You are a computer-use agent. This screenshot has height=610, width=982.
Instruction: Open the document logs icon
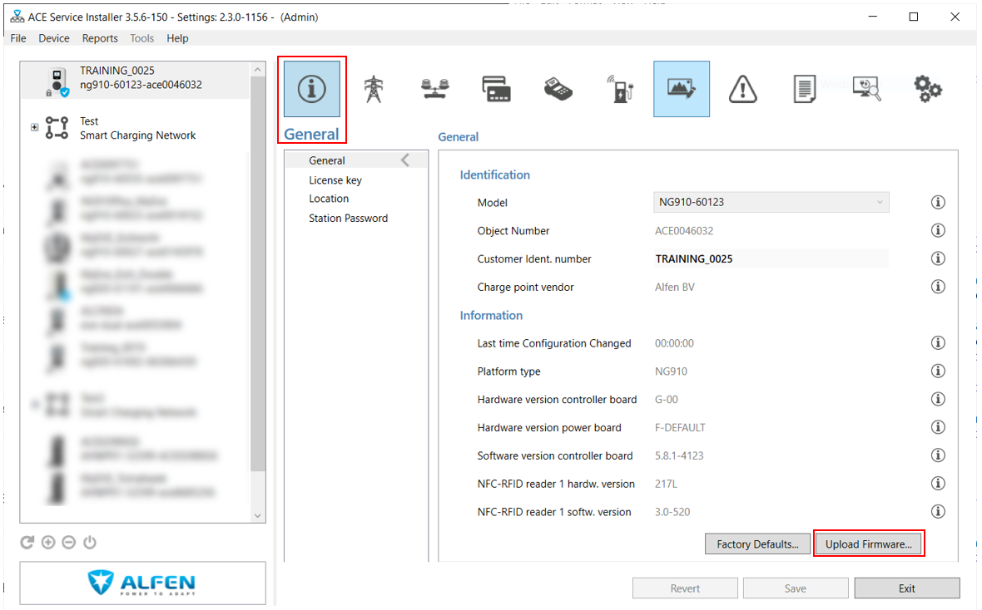coord(804,89)
